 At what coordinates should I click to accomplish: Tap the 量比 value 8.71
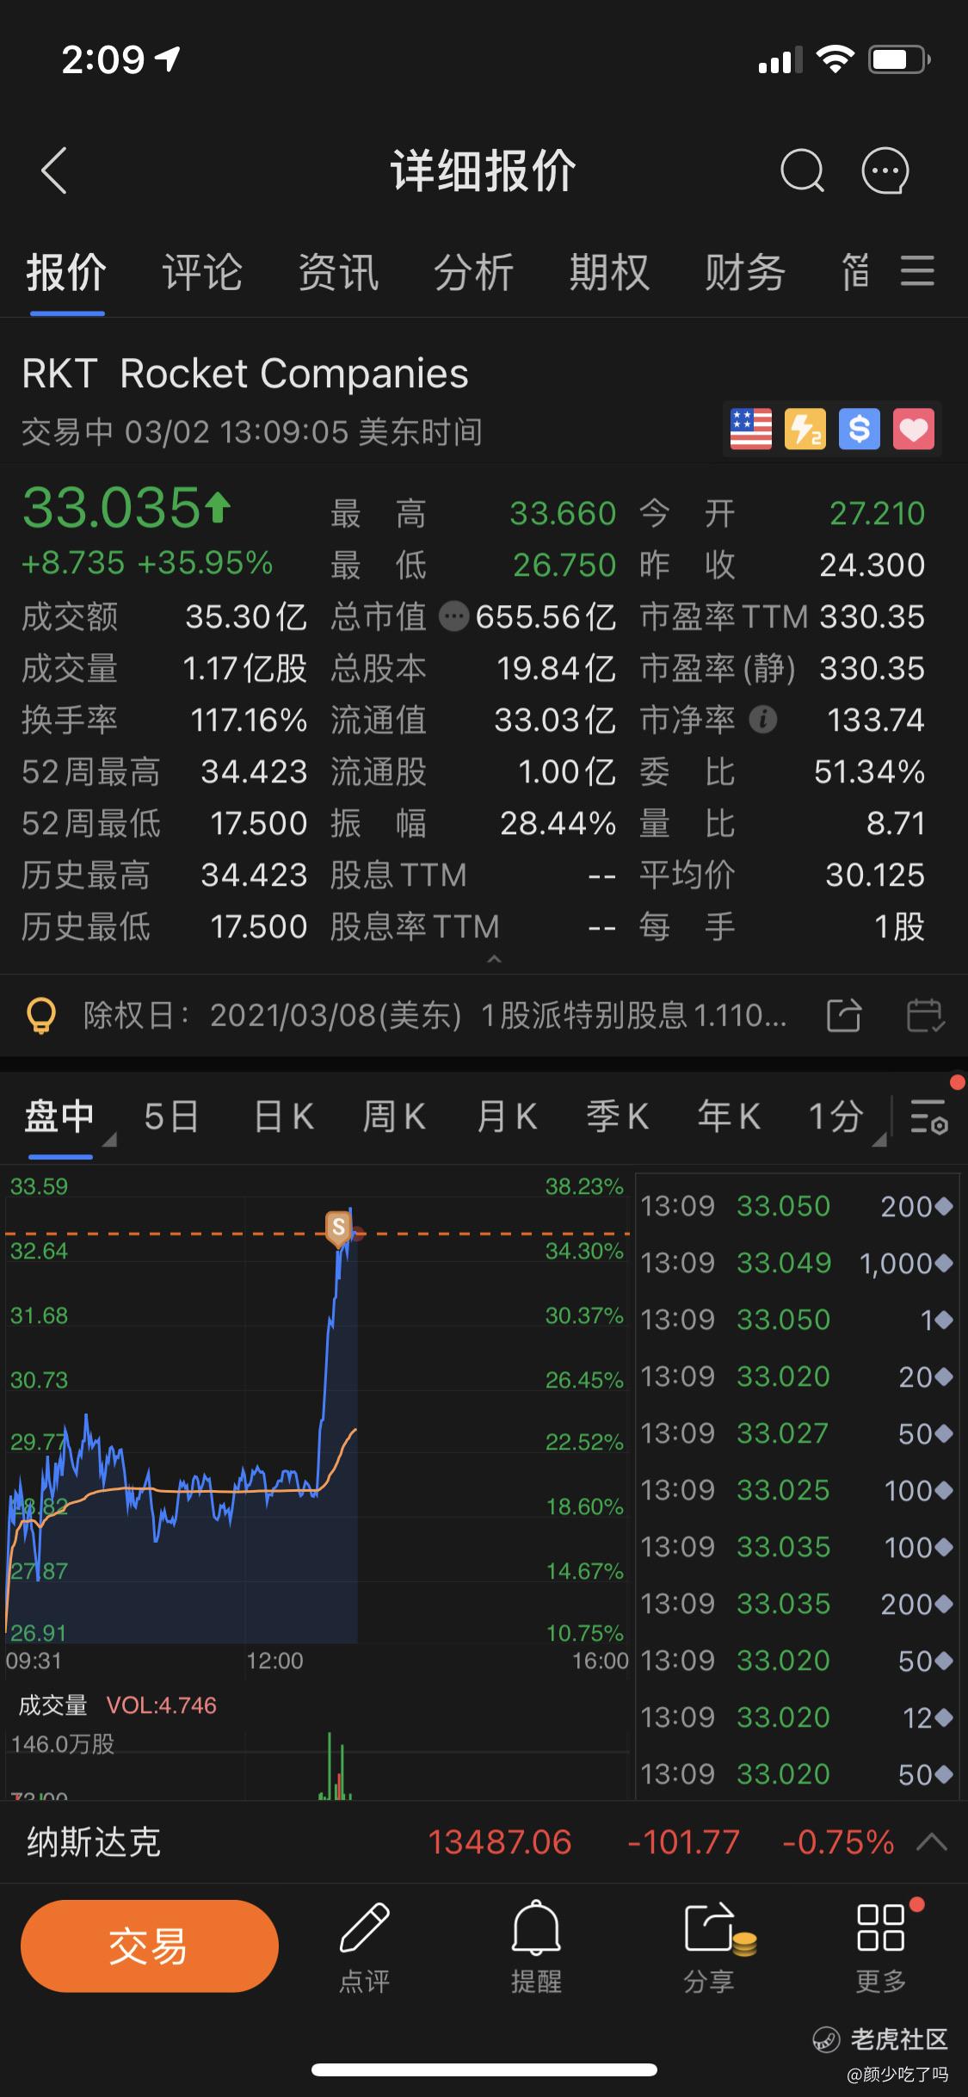896,824
